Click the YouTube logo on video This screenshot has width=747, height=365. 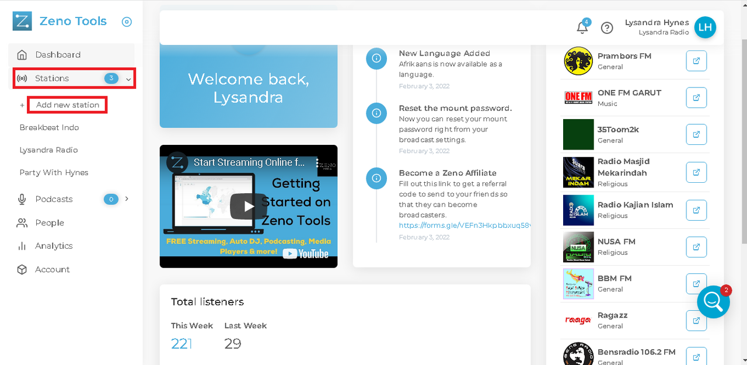pyautogui.click(x=305, y=254)
